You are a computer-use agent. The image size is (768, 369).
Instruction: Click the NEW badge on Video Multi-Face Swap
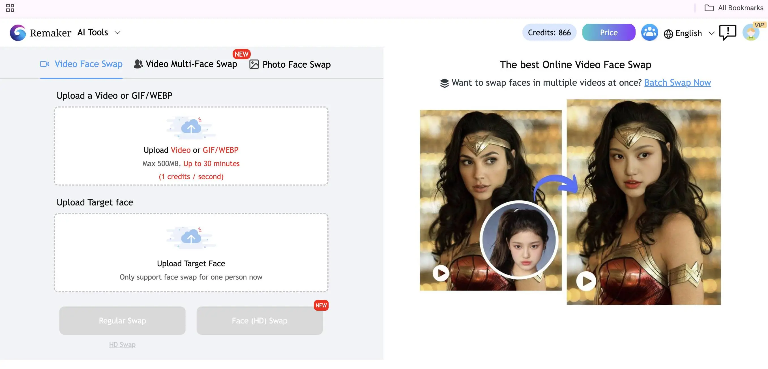pyautogui.click(x=241, y=54)
